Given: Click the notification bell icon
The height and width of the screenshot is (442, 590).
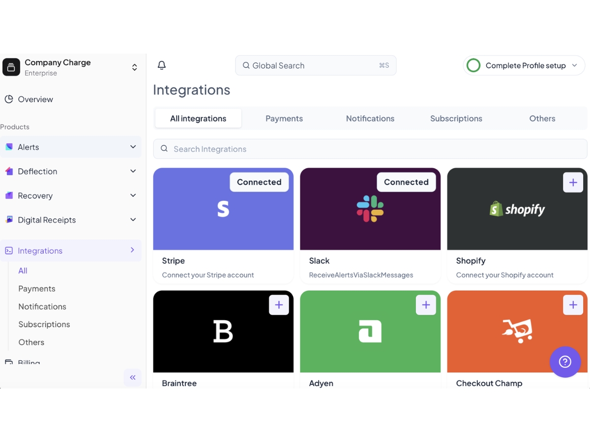Looking at the screenshot, I should click(161, 65).
